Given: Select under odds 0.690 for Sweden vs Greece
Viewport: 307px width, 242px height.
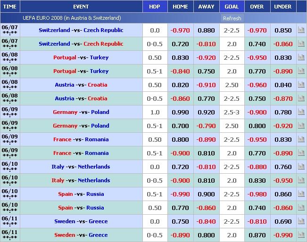Looking at the screenshot, I should (x=283, y=221).
